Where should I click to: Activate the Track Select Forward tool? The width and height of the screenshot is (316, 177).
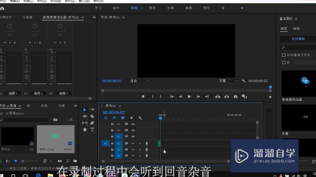pos(92,110)
